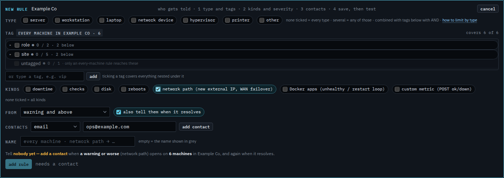Tick the disk kind checkbox
Image resolution: width=504 pixels, height=178 pixels.
pos(97,89)
